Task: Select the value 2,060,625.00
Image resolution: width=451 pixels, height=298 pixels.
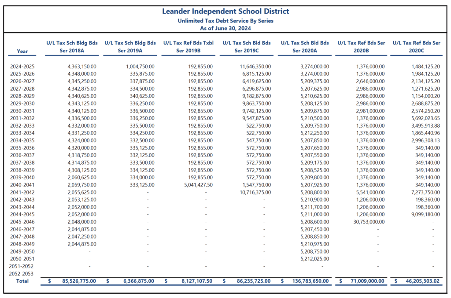Action: 82,177
